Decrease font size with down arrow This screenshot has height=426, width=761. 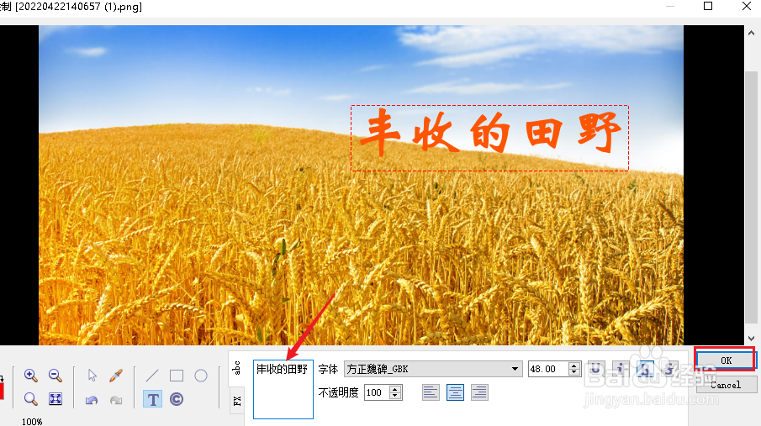click(x=574, y=372)
